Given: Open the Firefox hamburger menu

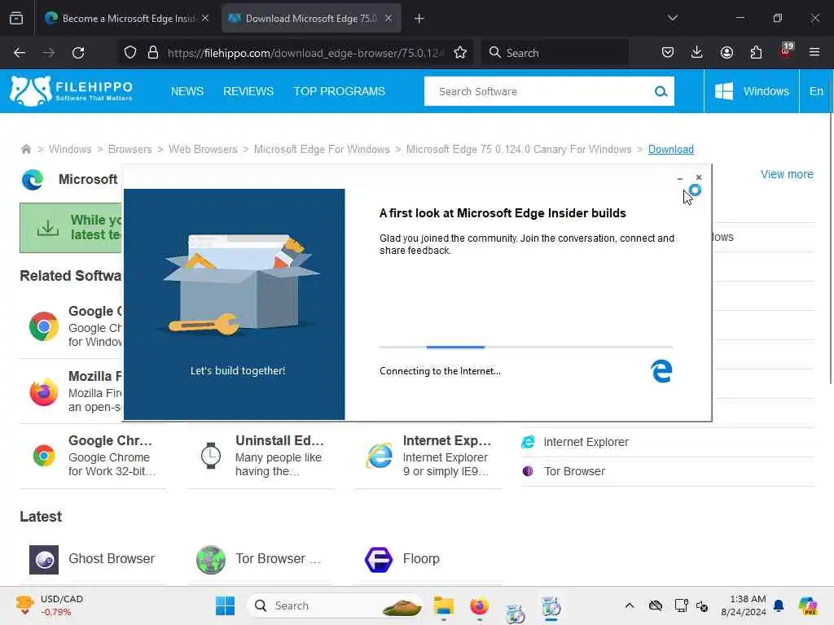Looking at the screenshot, I should coord(814,52).
